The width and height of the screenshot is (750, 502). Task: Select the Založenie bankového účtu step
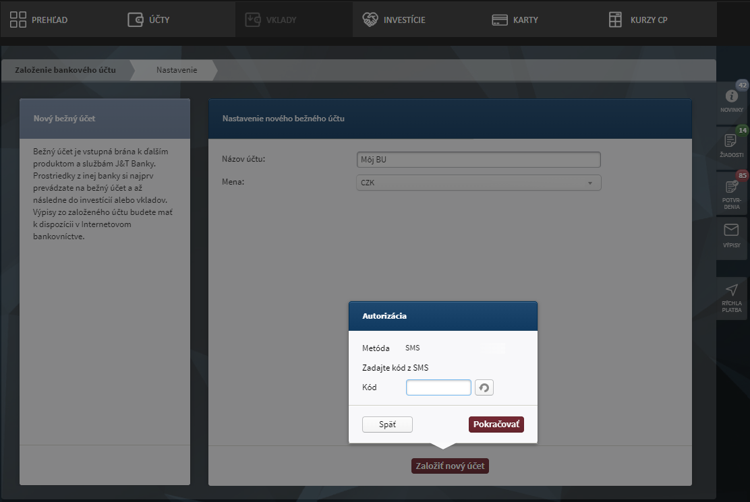coord(65,70)
